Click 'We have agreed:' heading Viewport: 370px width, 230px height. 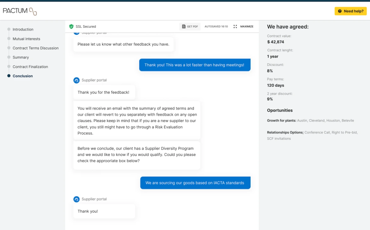tap(288, 27)
